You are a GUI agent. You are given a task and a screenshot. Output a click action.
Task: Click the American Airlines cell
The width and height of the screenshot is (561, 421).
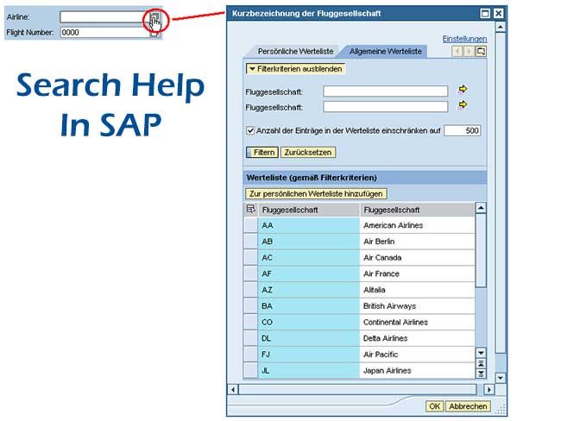(x=417, y=225)
